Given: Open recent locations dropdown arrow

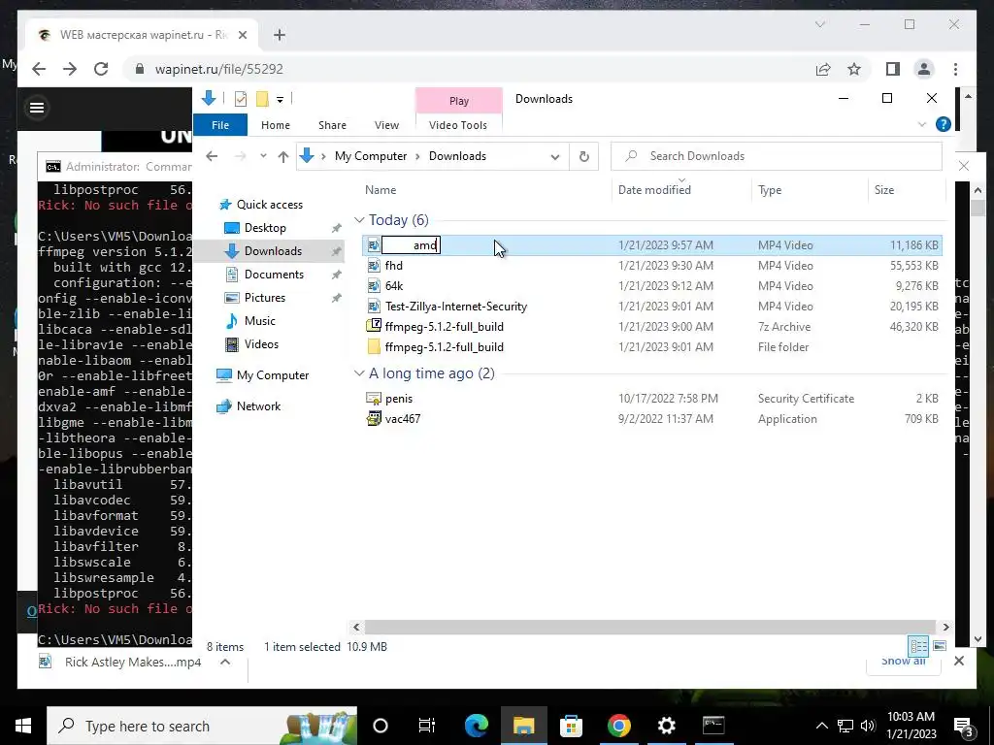Looking at the screenshot, I should tap(263, 156).
